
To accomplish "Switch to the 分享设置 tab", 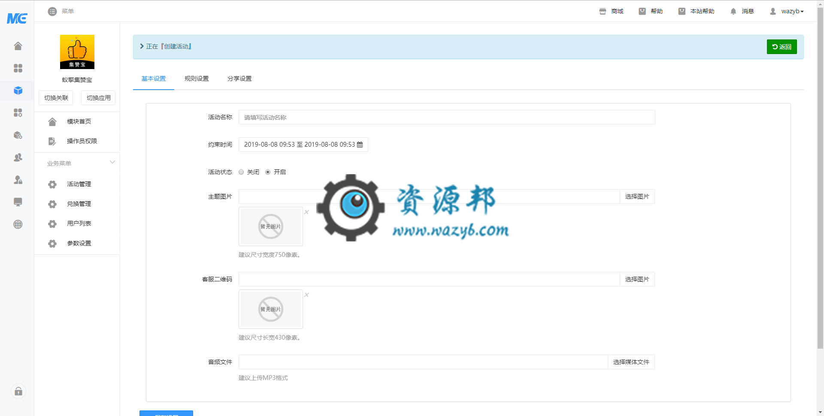I will (239, 78).
